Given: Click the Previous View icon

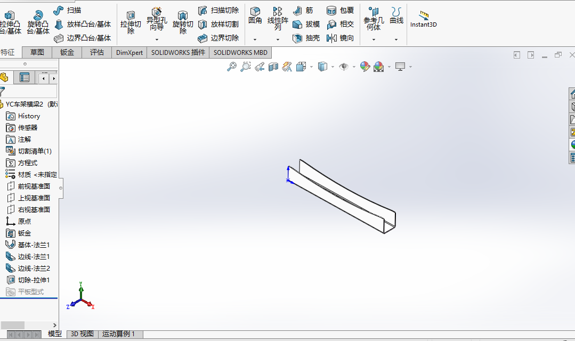Looking at the screenshot, I should [x=260, y=67].
